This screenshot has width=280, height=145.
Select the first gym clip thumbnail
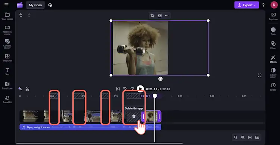pos(34,116)
